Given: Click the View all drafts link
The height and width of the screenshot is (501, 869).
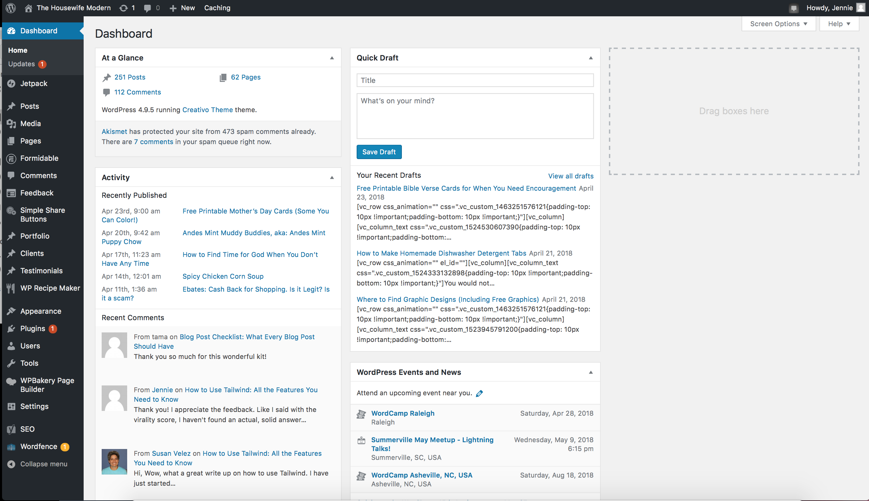Looking at the screenshot, I should tap(570, 176).
